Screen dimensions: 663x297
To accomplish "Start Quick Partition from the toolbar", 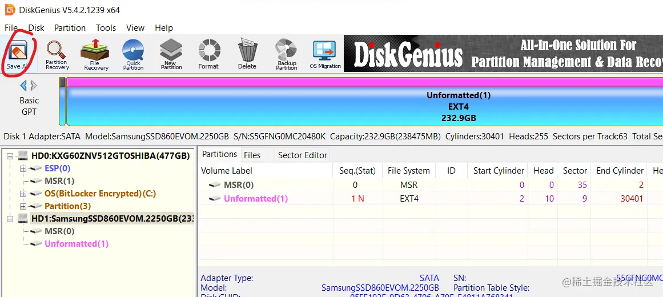I will coord(133,55).
